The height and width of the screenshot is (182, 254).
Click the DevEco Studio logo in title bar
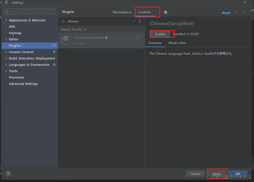(x=7, y=2)
